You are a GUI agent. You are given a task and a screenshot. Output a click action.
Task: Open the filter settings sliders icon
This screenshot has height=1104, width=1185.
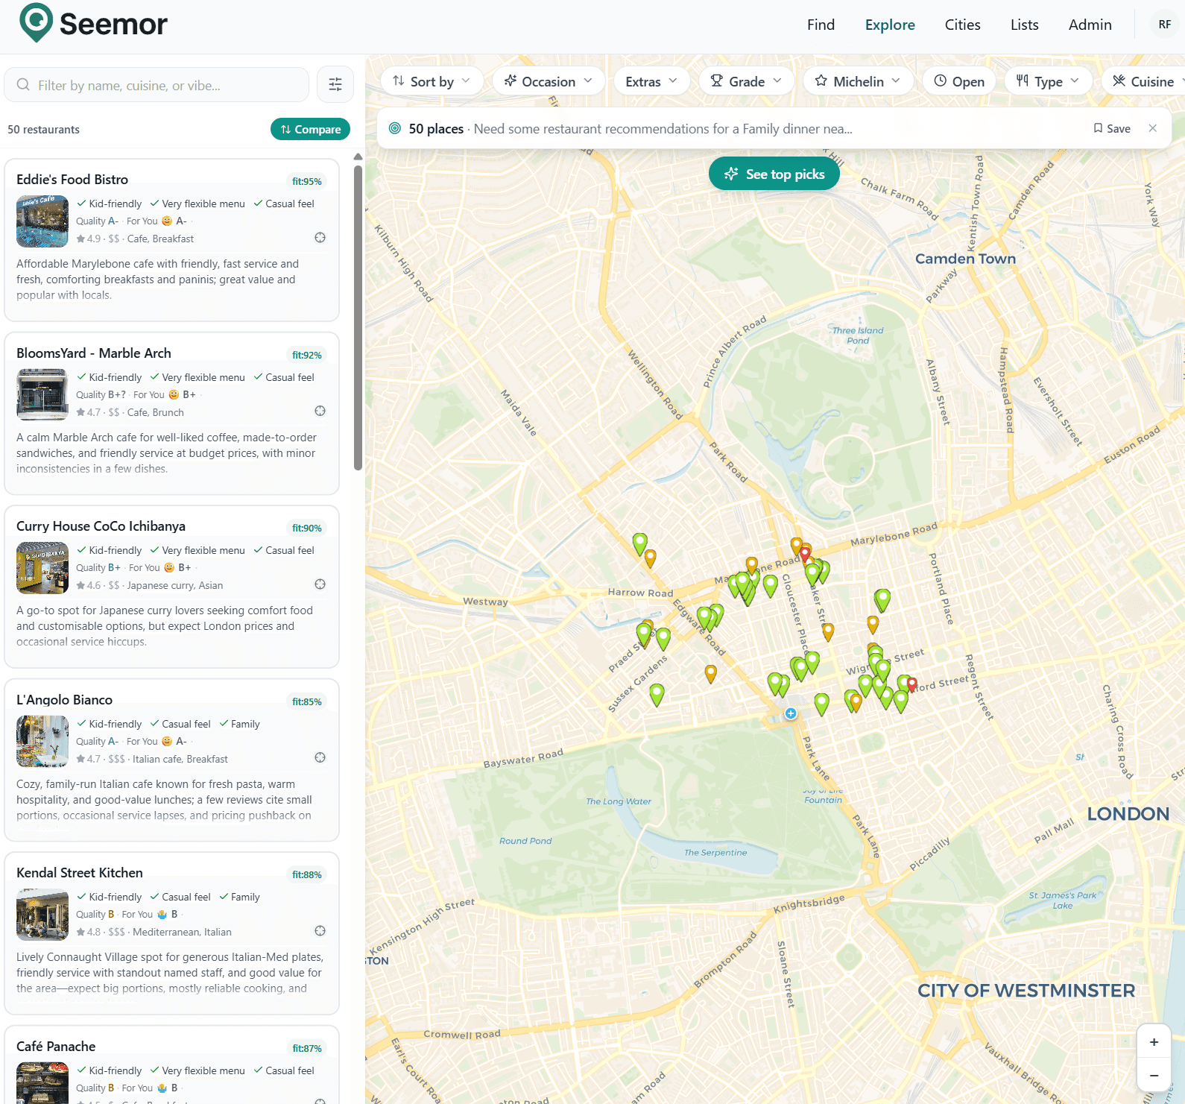[335, 84]
